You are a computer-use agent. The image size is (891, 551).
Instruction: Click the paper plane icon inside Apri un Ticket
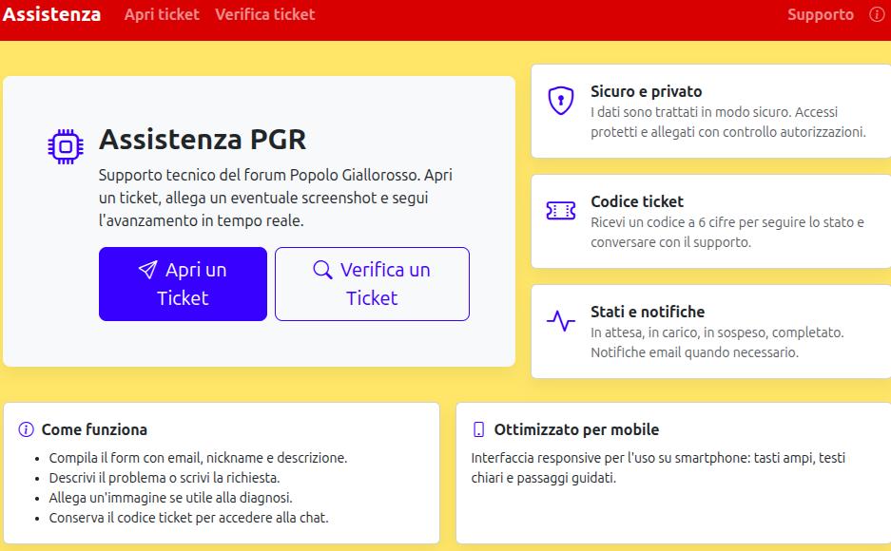(x=146, y=269)
